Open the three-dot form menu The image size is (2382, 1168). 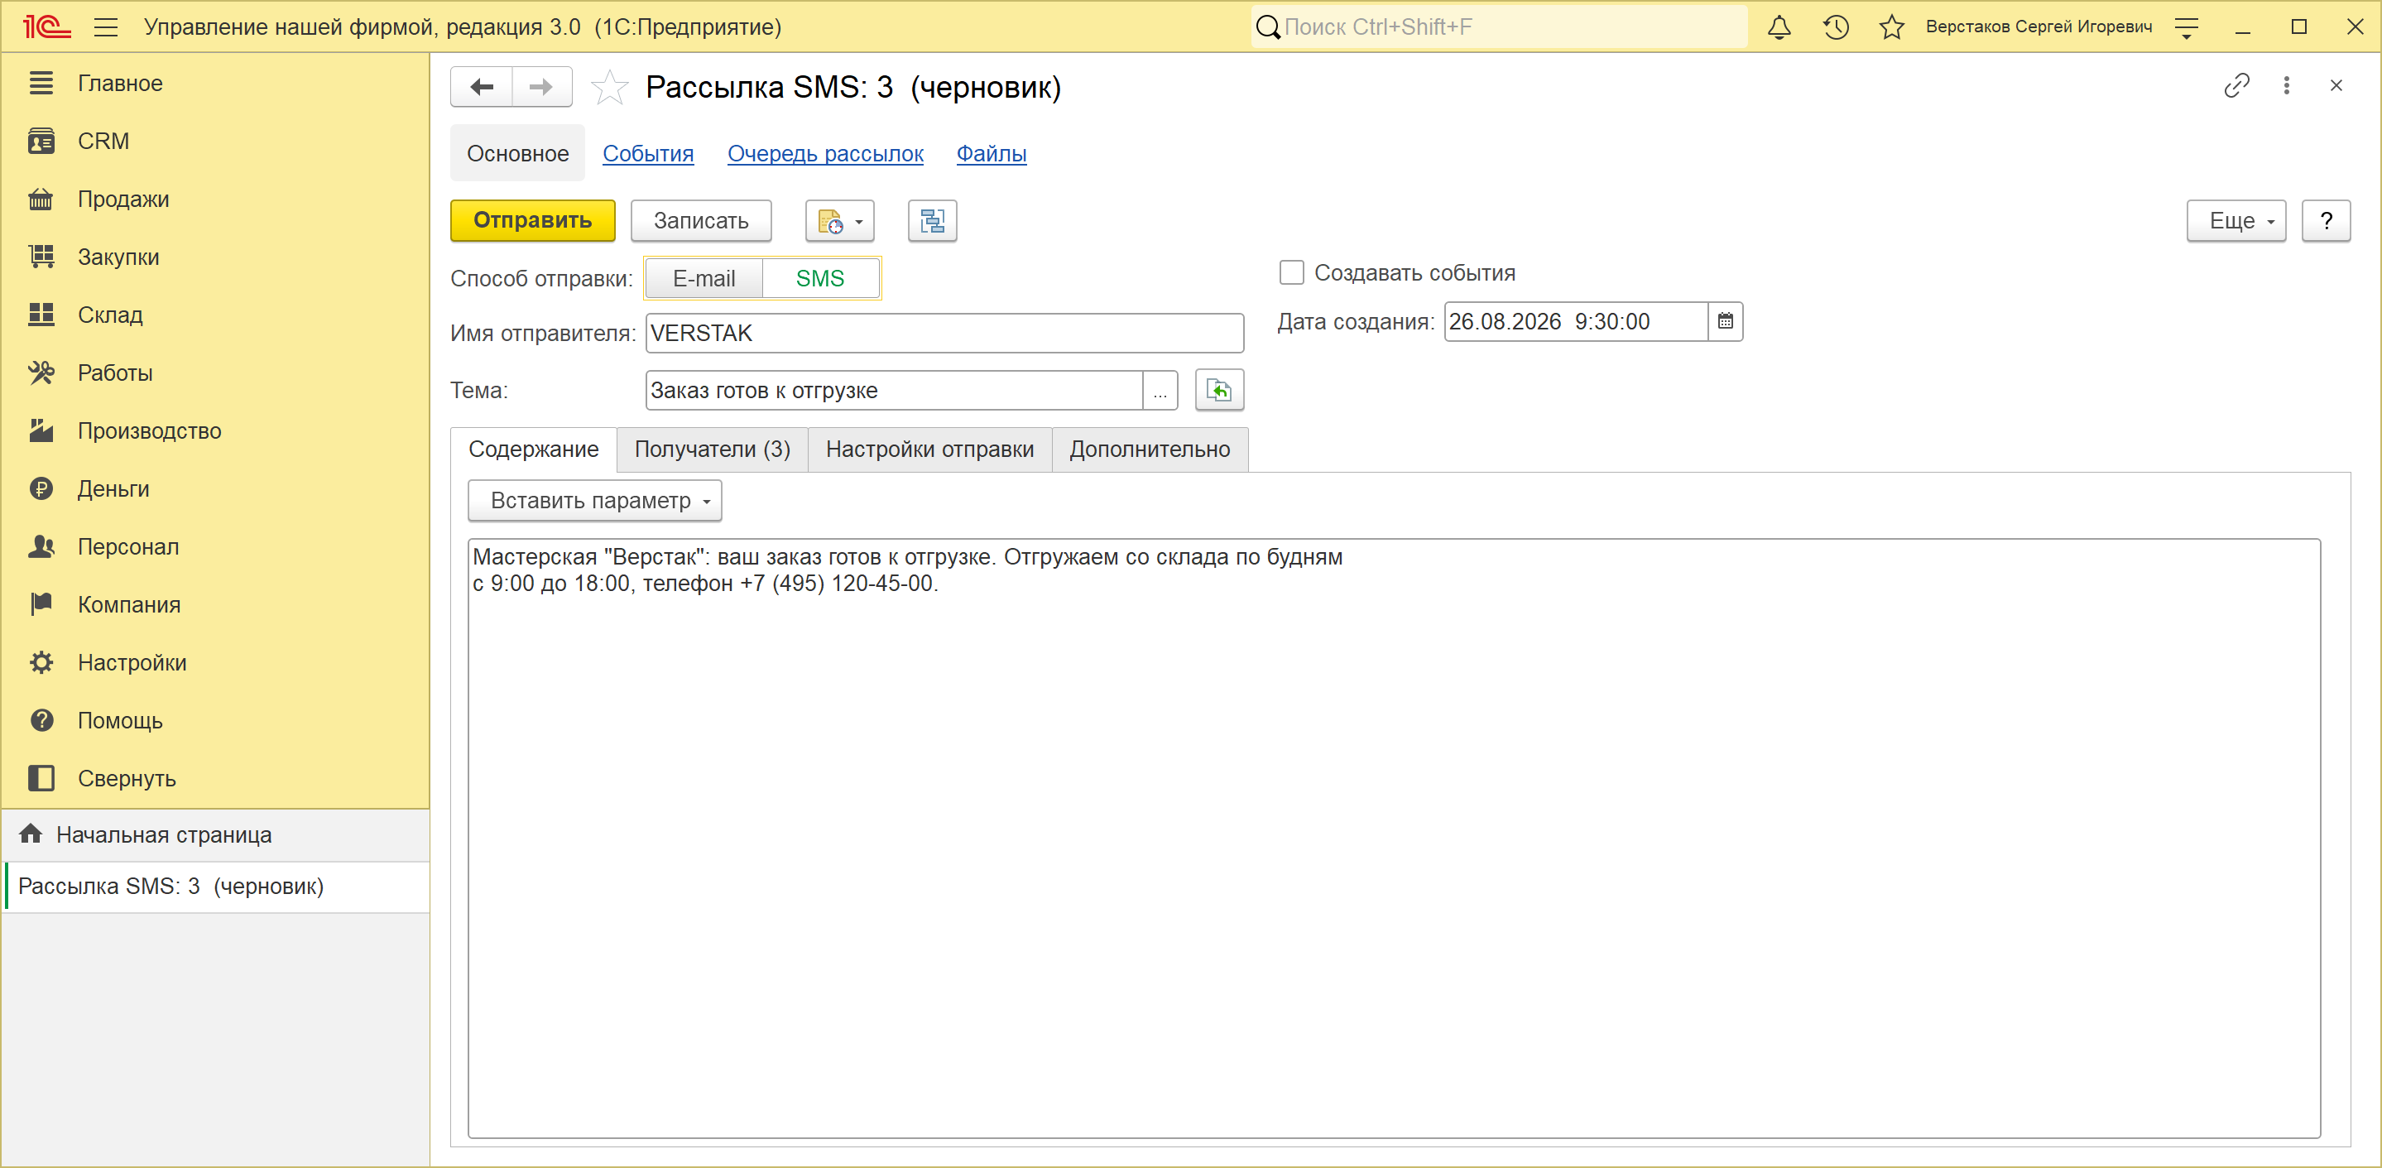tap(2287, 86)
